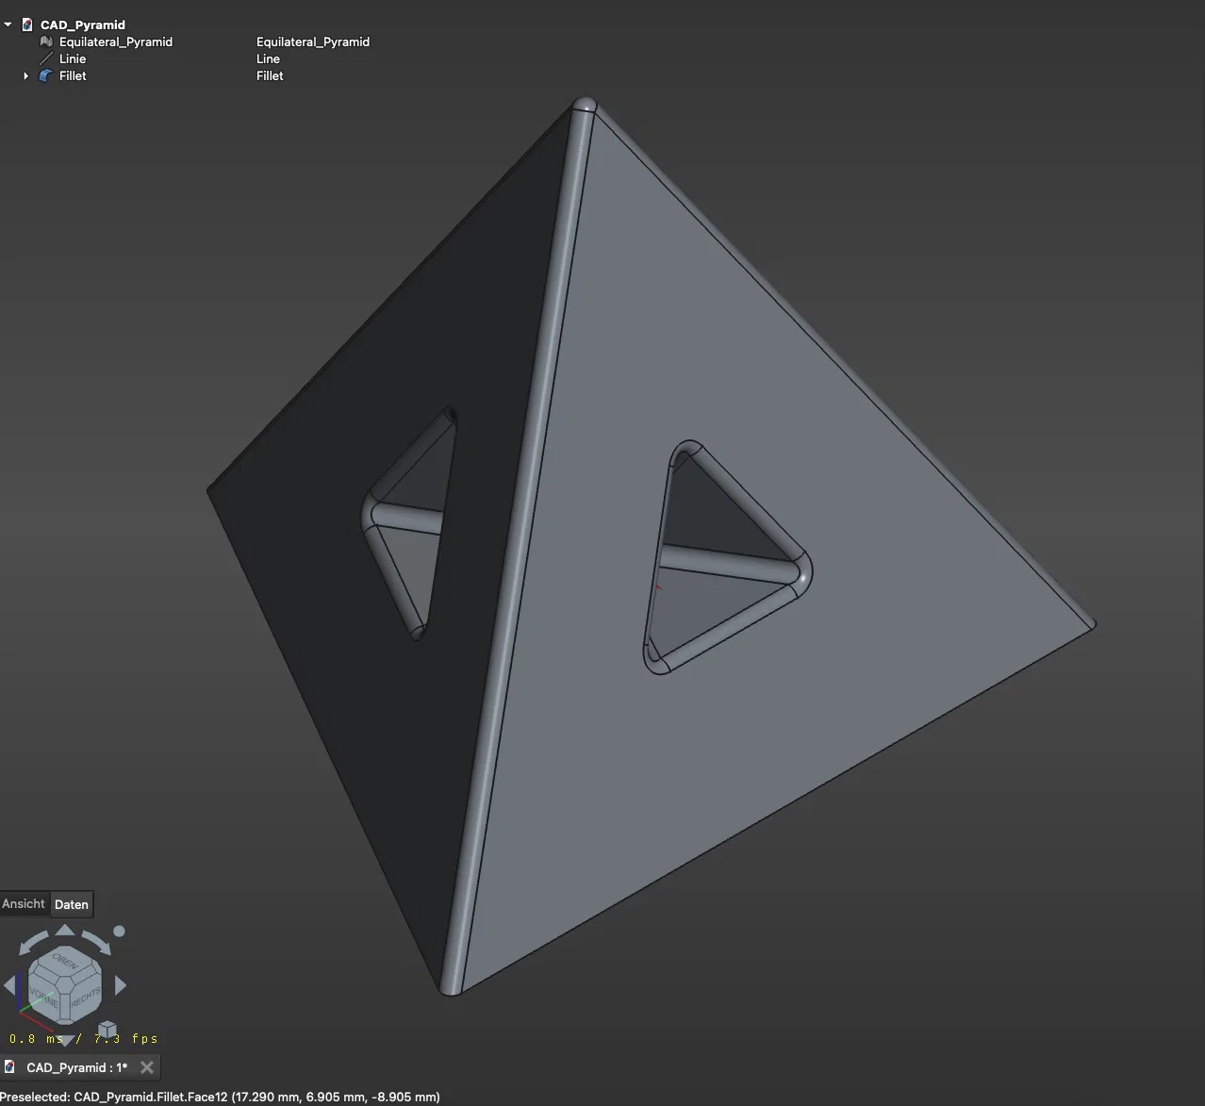Switch to the Ansicht tab

pyautogui.click(x=24, y=903)
